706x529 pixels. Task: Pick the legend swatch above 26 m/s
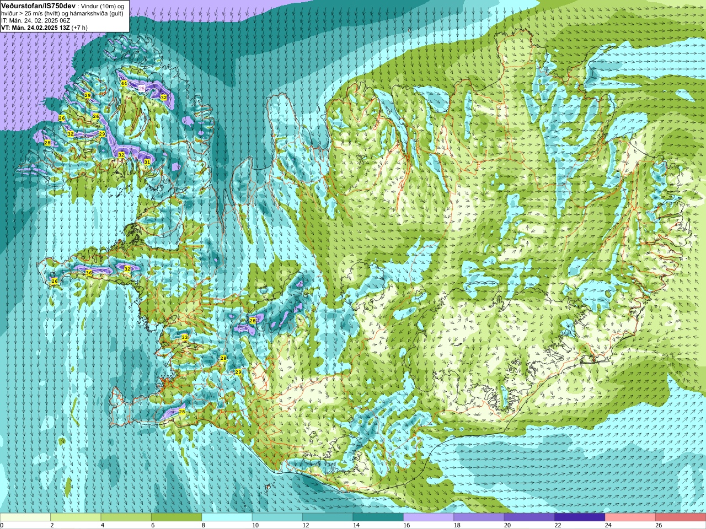681,518
